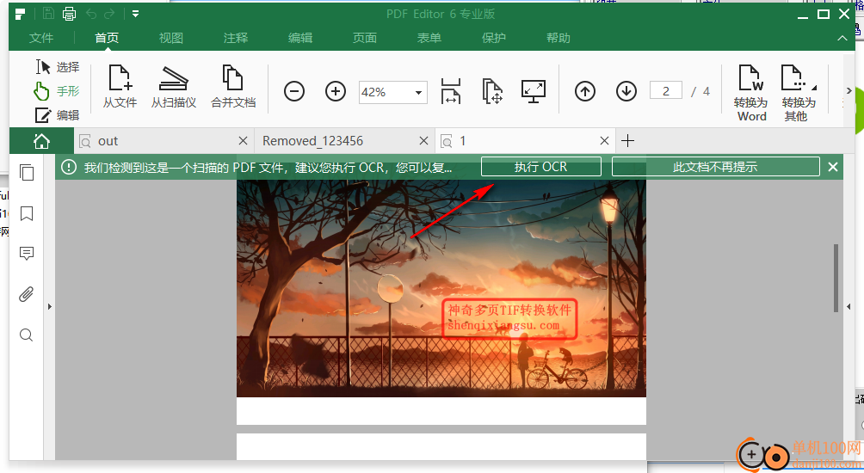Select the 选择 cursor tool

point(58,67)
